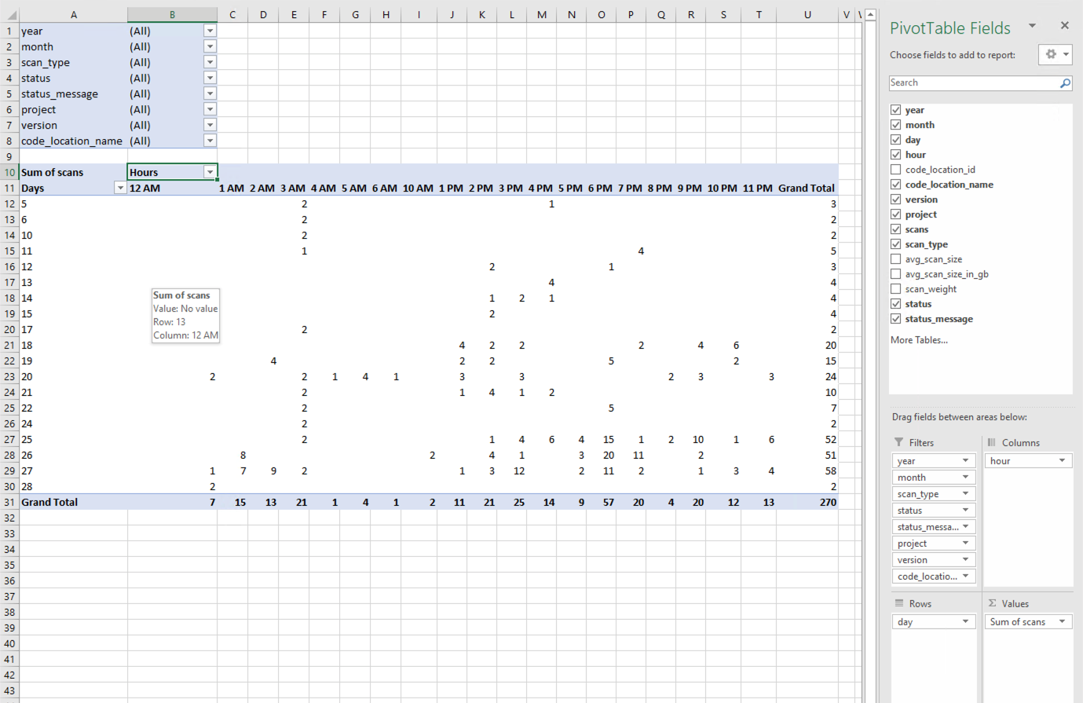Open the Days row label filter button
The height and width of the screenshot is (703, 1083).
120,188
